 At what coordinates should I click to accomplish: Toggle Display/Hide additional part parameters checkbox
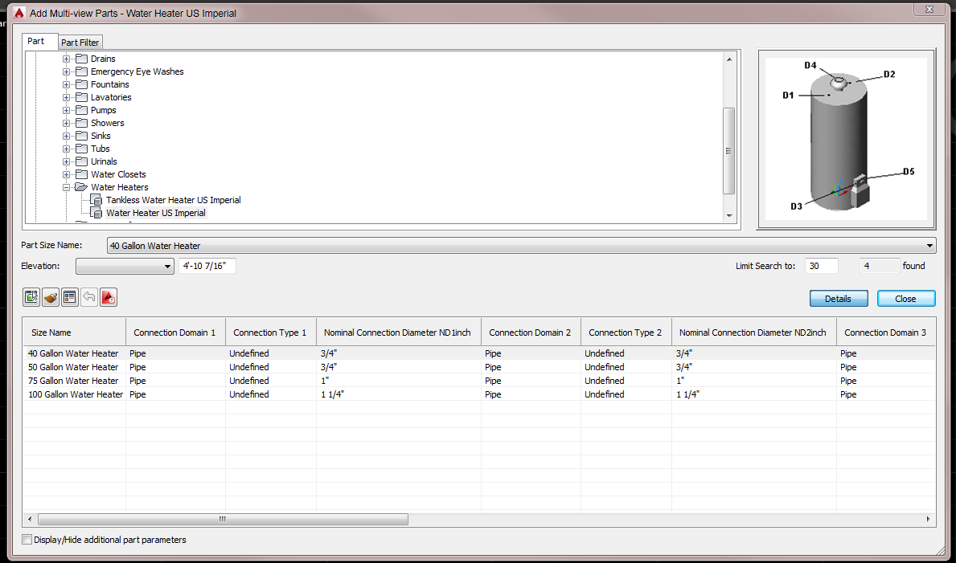[27, 539]
